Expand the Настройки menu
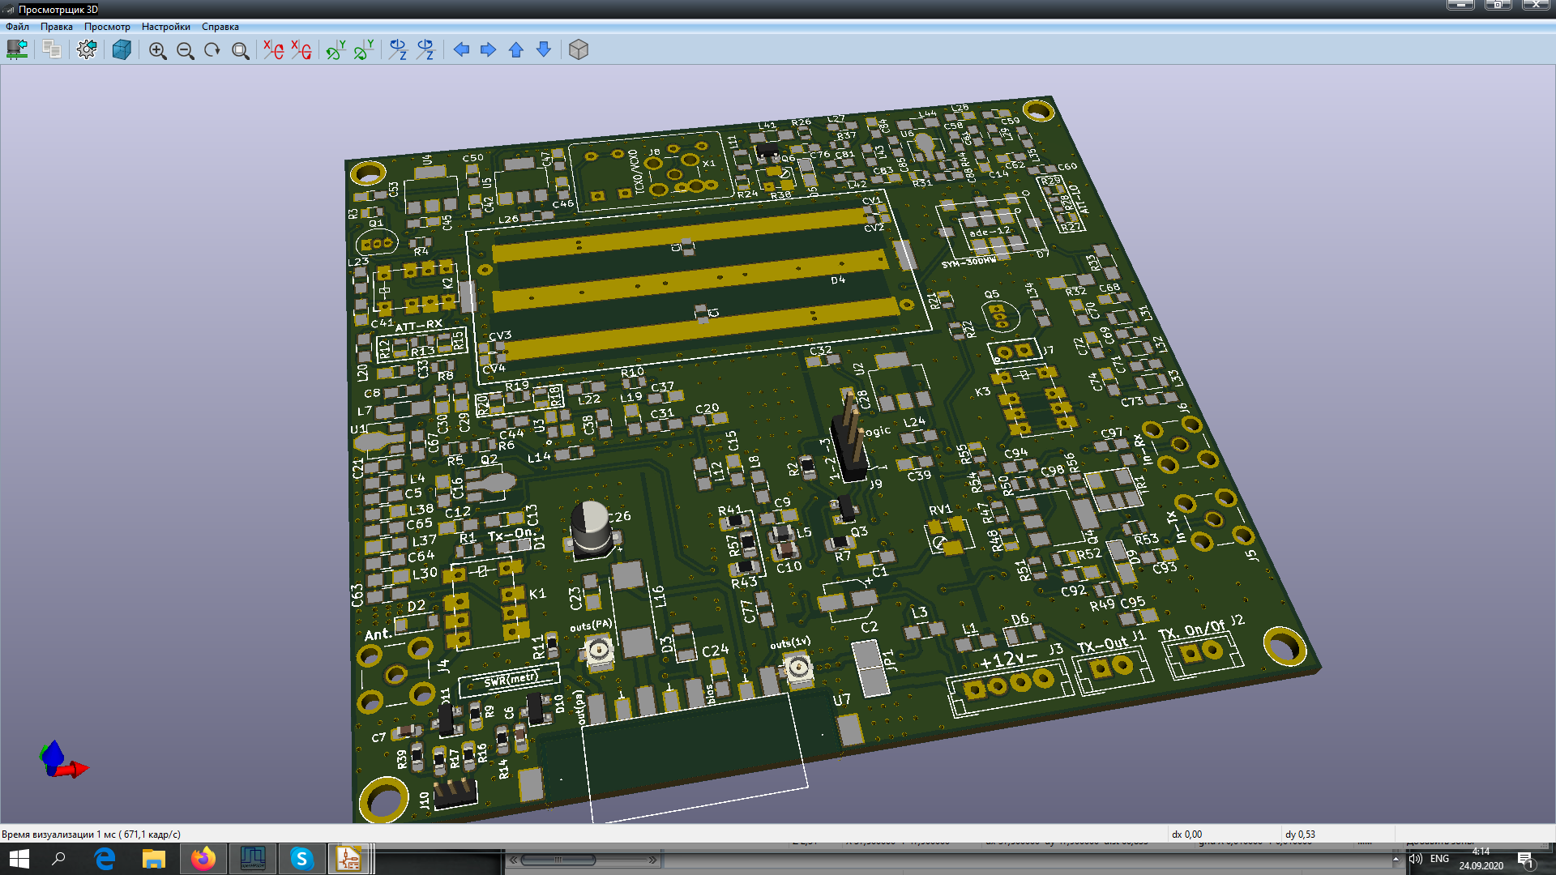 pos(165,27)
